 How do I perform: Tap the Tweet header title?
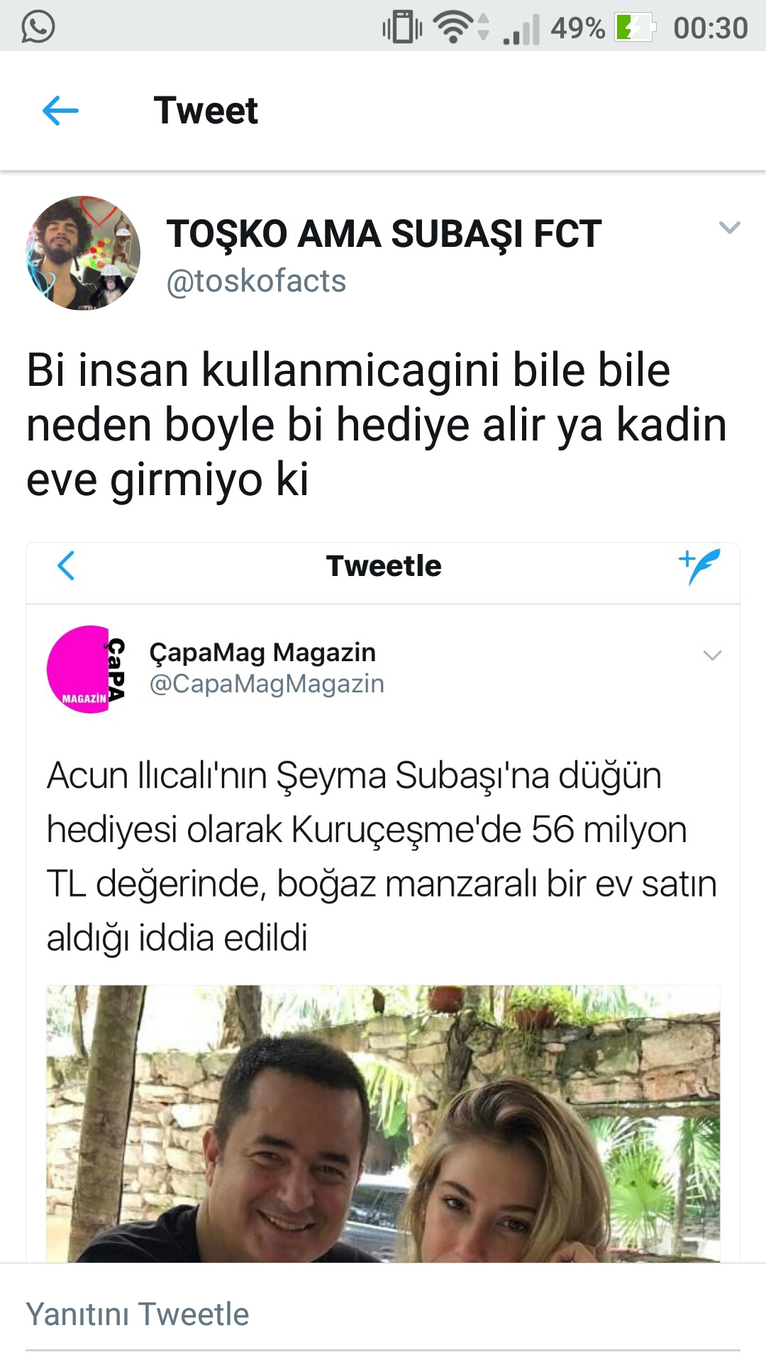click(206, 111)
